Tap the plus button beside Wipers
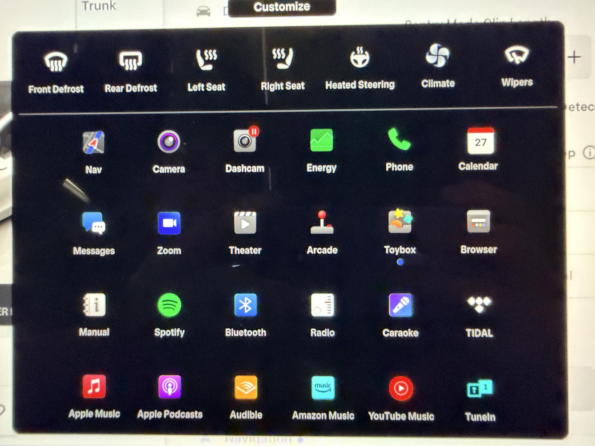This screenshot has height=446, width=595. tap(574, 57)
